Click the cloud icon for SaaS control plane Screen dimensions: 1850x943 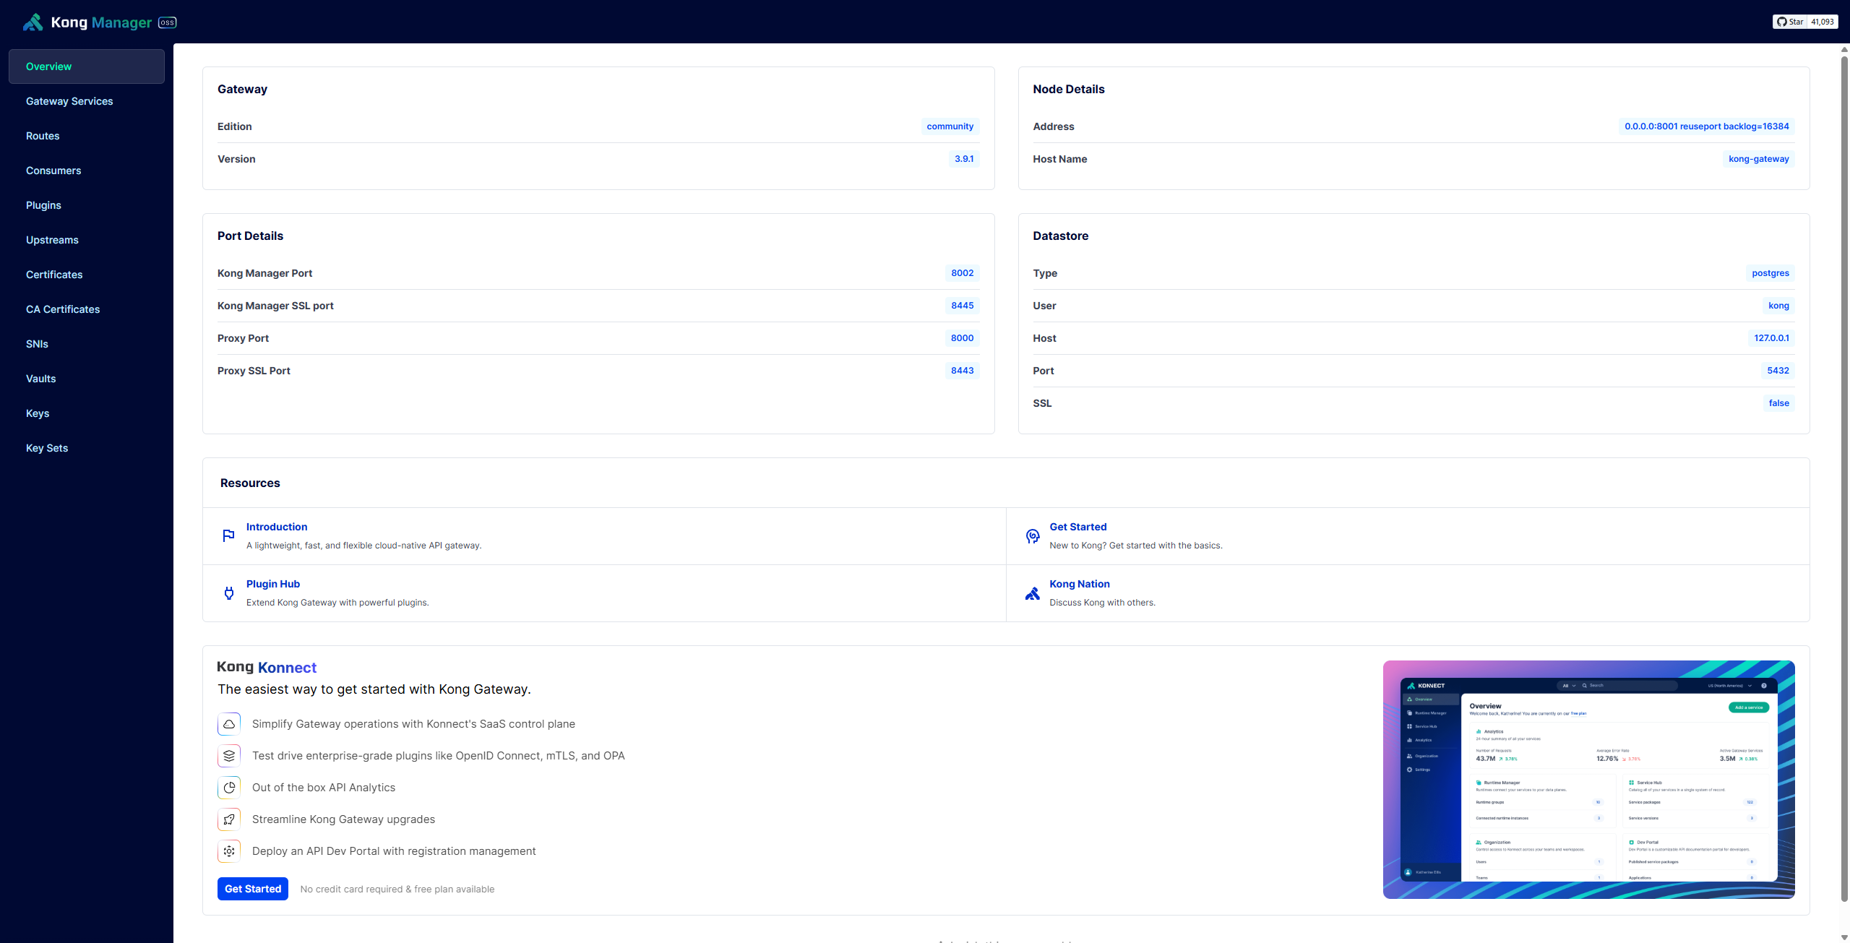coord(228,723)
